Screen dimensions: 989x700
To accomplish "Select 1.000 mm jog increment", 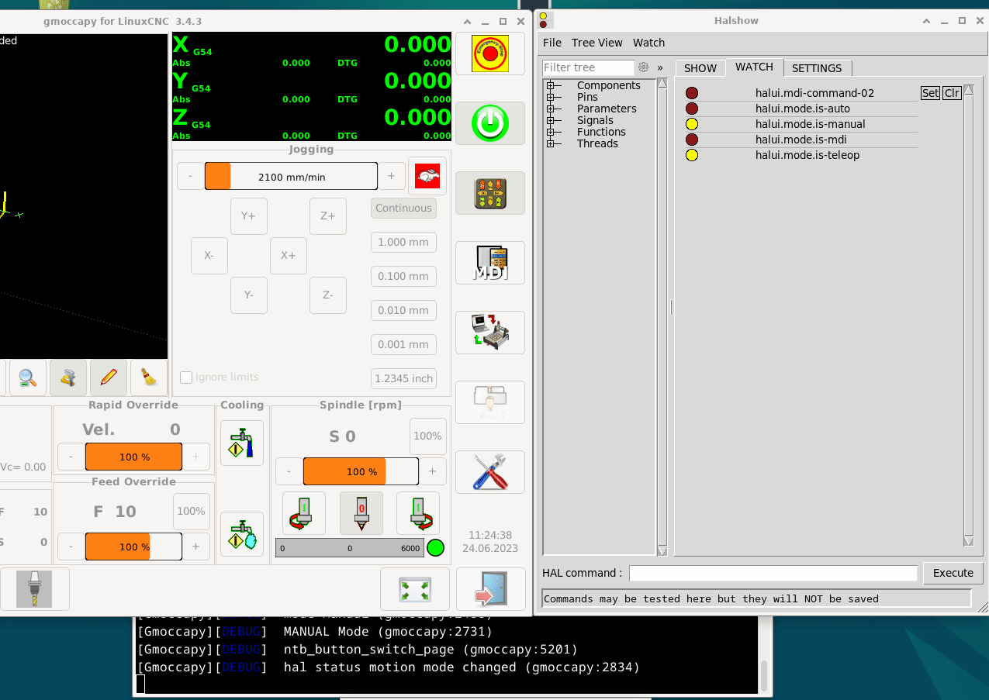I will (x=403, y=243).
